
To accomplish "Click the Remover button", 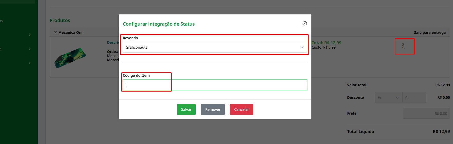I will click(x=213, y=109).
